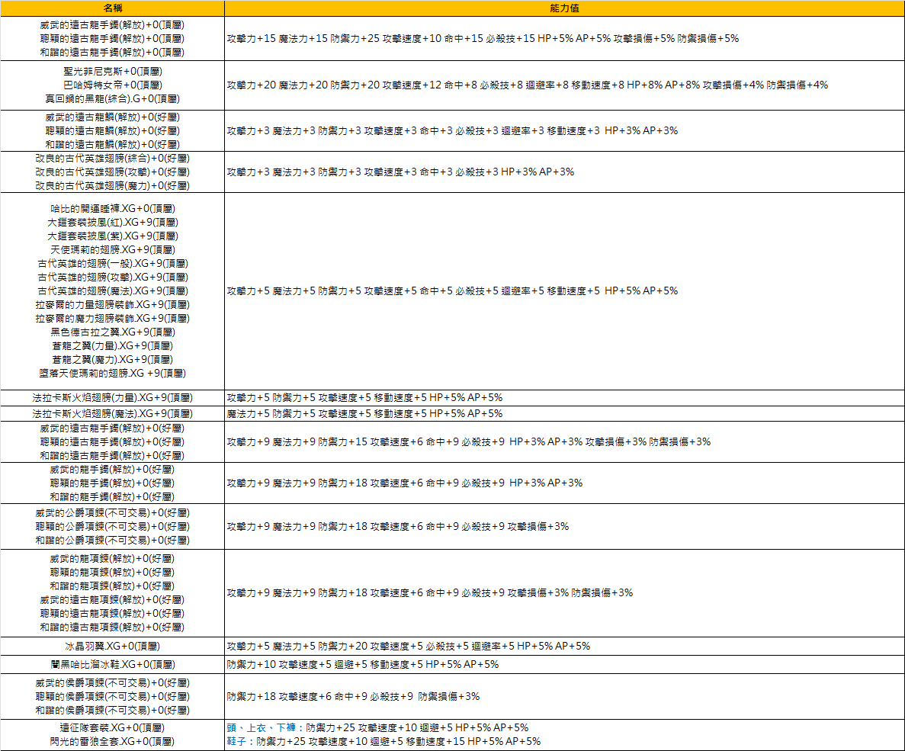Click 真回鍋的黑龍(綜合).G+0(頂層) in the name column

point(112,98)
